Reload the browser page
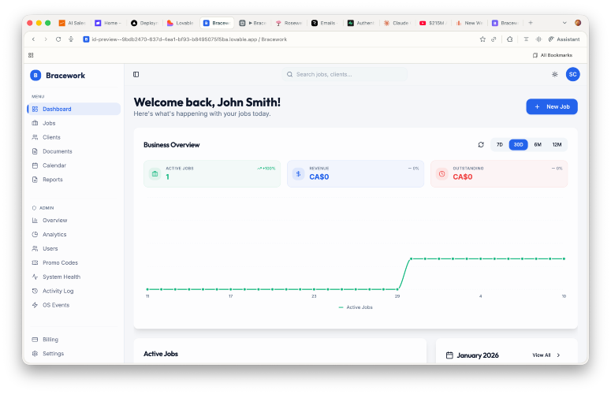Image resolution: width=611 pixels, height=394 pixels. tap(58, 39)
